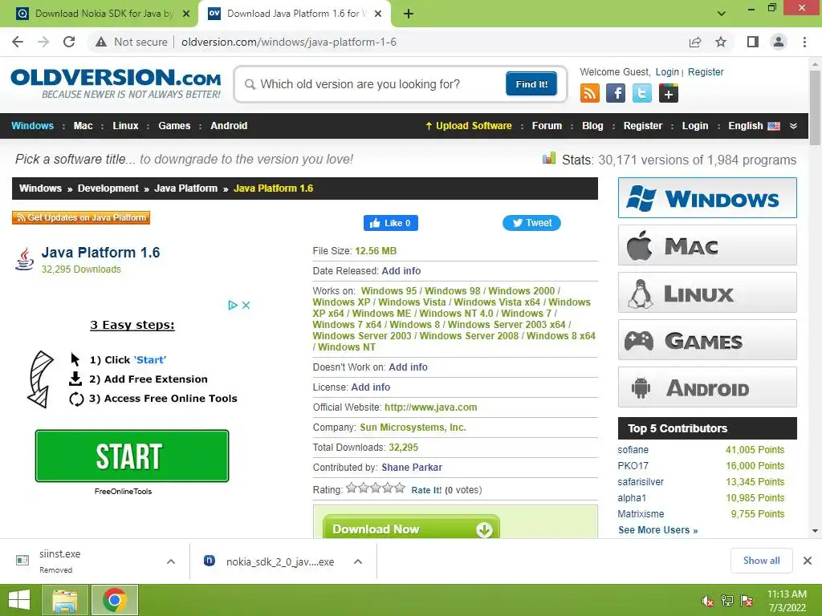
Task: Open File Explorer from taskbar
Action: click(64, 600)
